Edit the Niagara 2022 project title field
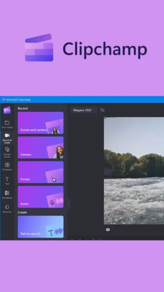Image resolution: width=164 pixels, height=292 pixels. point(83,110)
